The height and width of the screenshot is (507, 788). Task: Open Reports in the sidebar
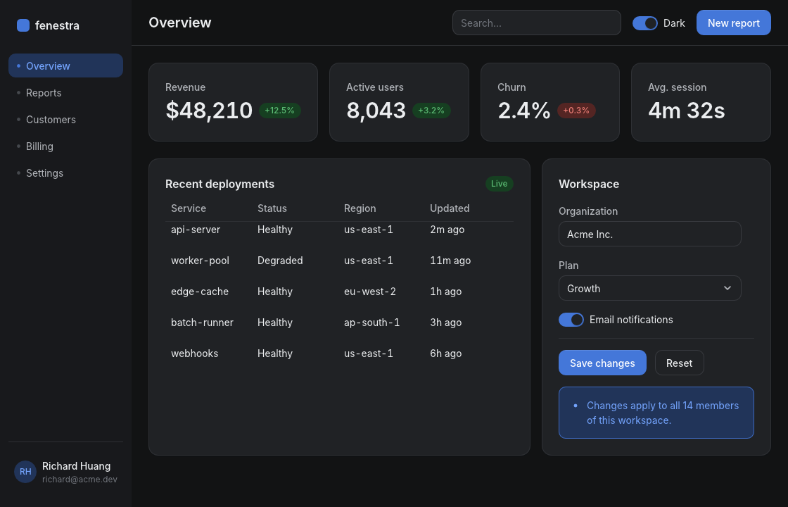pos(66,92)
